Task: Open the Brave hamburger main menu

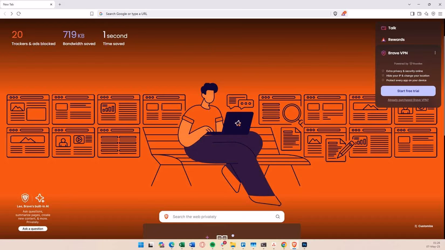Action: (x=440, y=14)
